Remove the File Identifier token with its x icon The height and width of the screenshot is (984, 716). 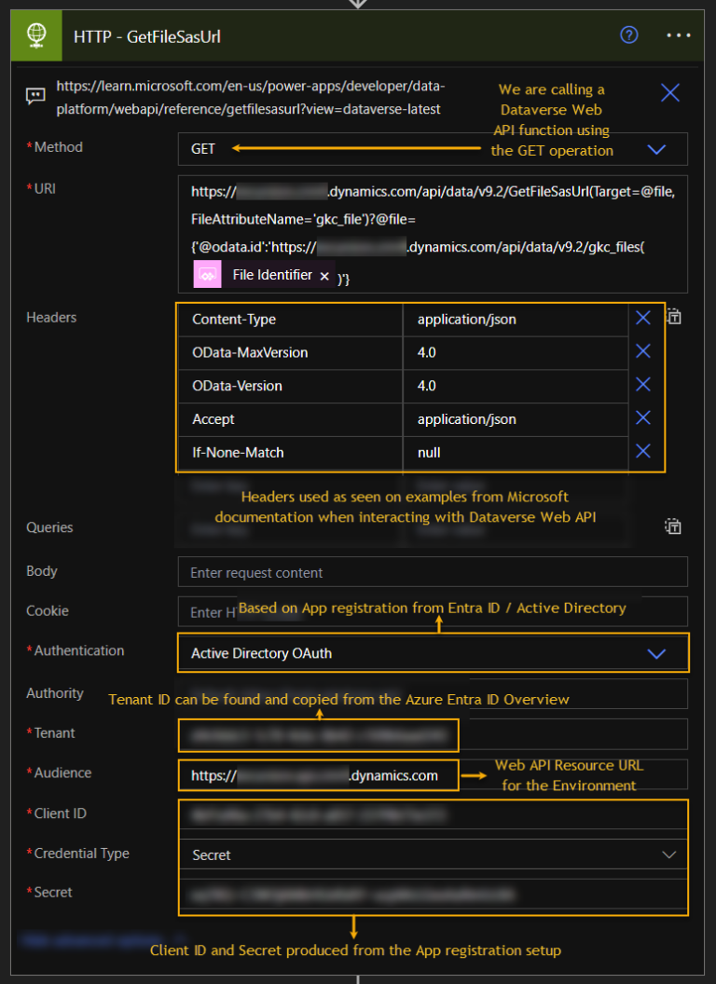[325, 275]
